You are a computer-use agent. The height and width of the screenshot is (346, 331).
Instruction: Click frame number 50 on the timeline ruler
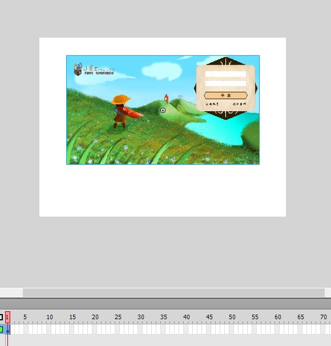click(232, 317)
